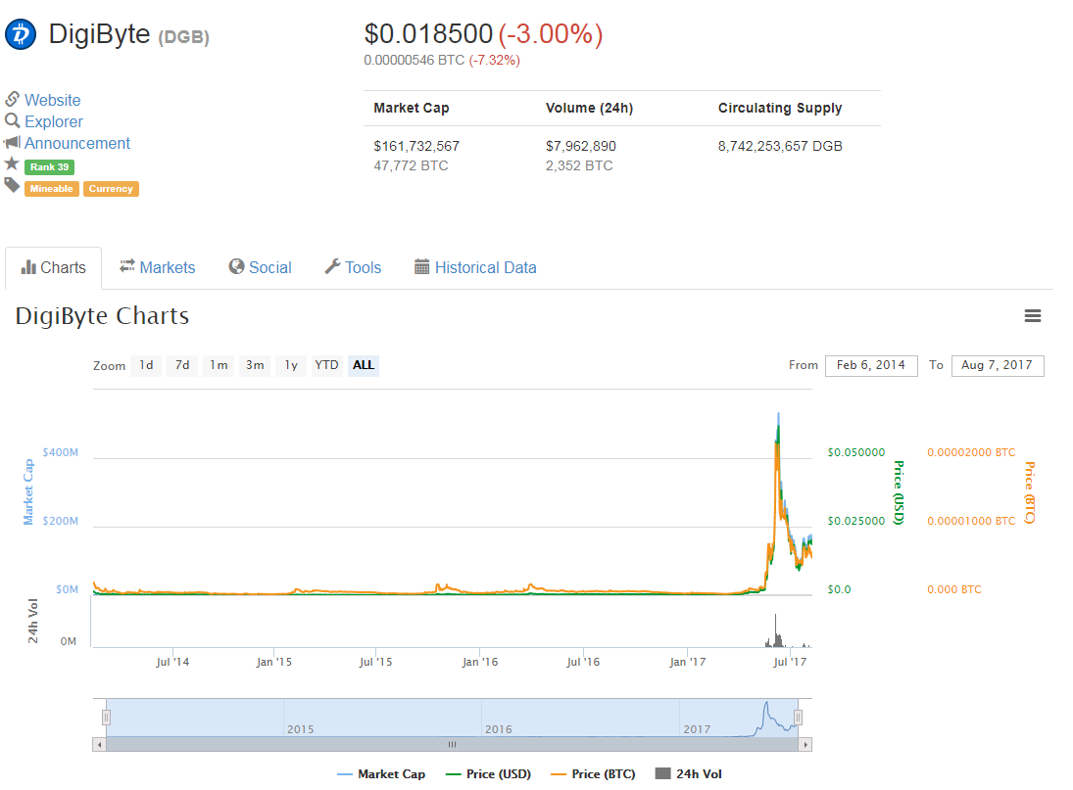Image resolution: width=1073 pixels, height=790 pixels.
Task: Click the Mineable tag
Action: coord(51,189)
